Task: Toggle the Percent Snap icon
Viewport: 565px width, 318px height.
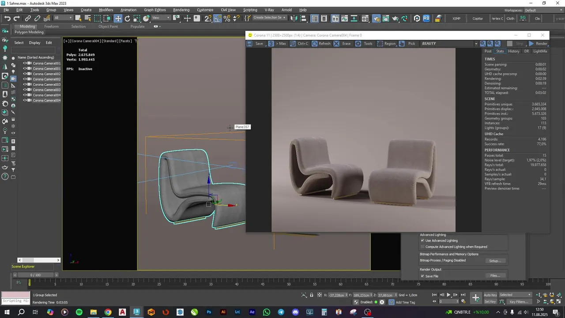Action: click(227, 18)
